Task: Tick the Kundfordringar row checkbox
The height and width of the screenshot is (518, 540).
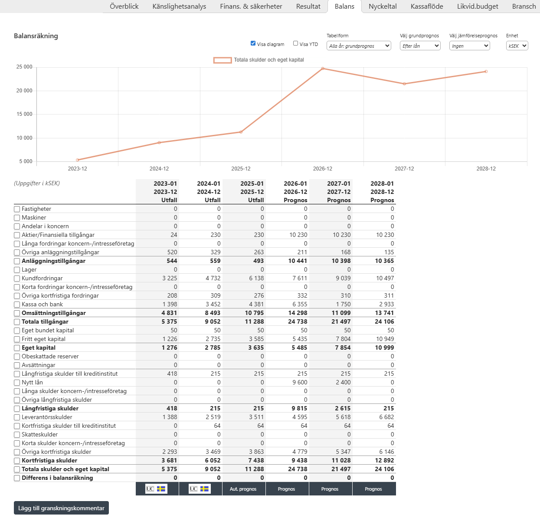Action: point(17,279)
